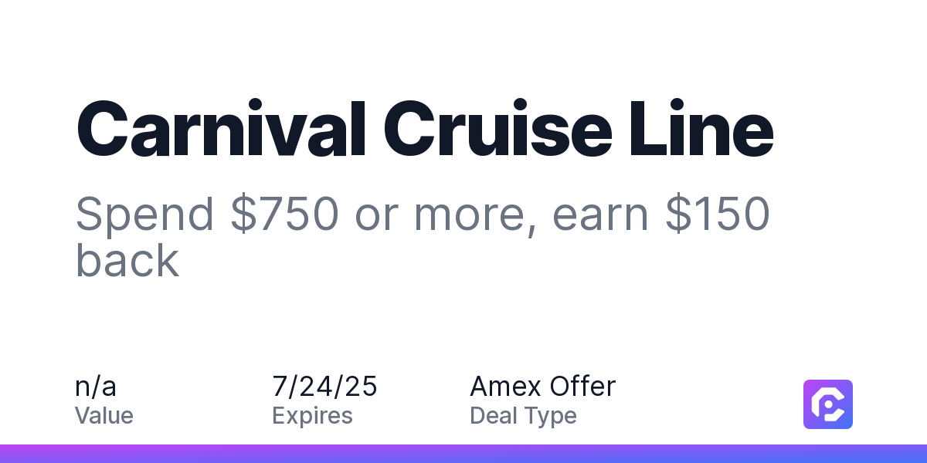Click the purple logo icon
The width and height of the screenshot is (927, 463).
(828, 404)
